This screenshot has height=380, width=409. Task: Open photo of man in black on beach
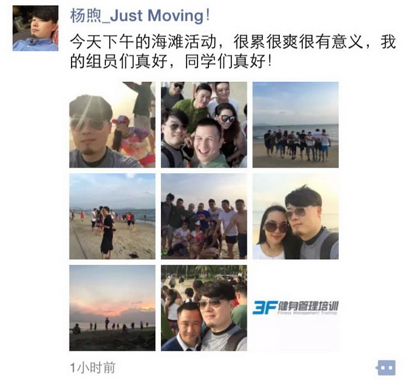point(112,216)
